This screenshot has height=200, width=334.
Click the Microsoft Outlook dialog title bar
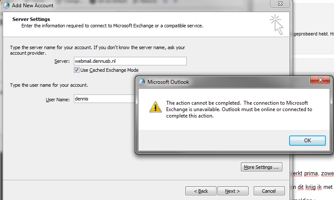click(x=222, y=82)
